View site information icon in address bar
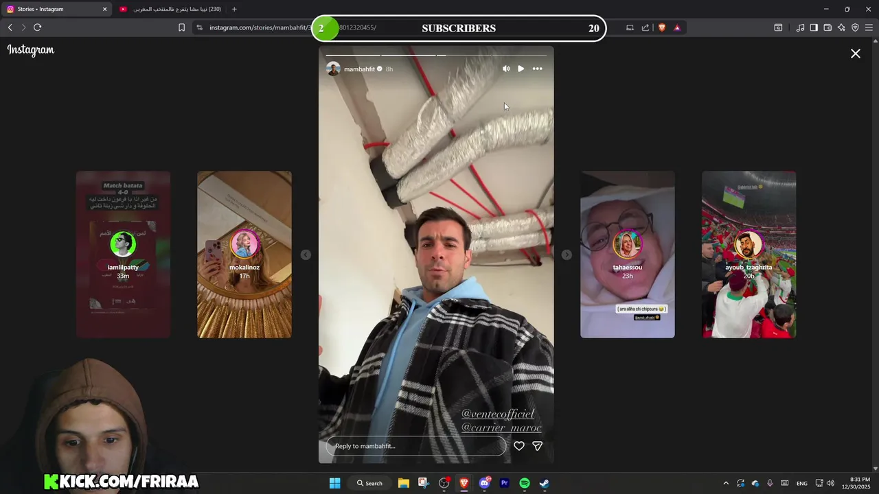Screen dimensions: 879x494 [199, 27]
